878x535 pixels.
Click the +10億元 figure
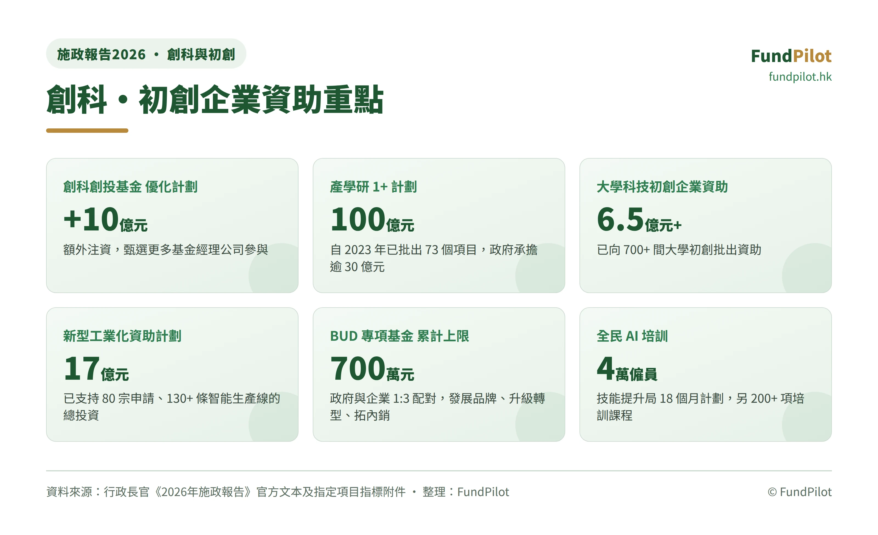click(x=105, y=219)
